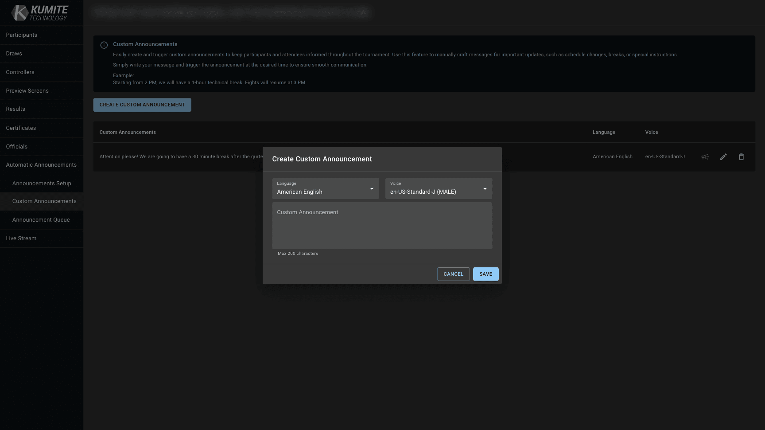Open the Draws section
This screenshot has width=765, height=430.
click(14, 53)
